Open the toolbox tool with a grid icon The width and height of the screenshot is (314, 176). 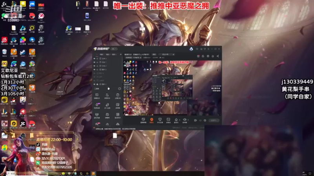[117, 106]
